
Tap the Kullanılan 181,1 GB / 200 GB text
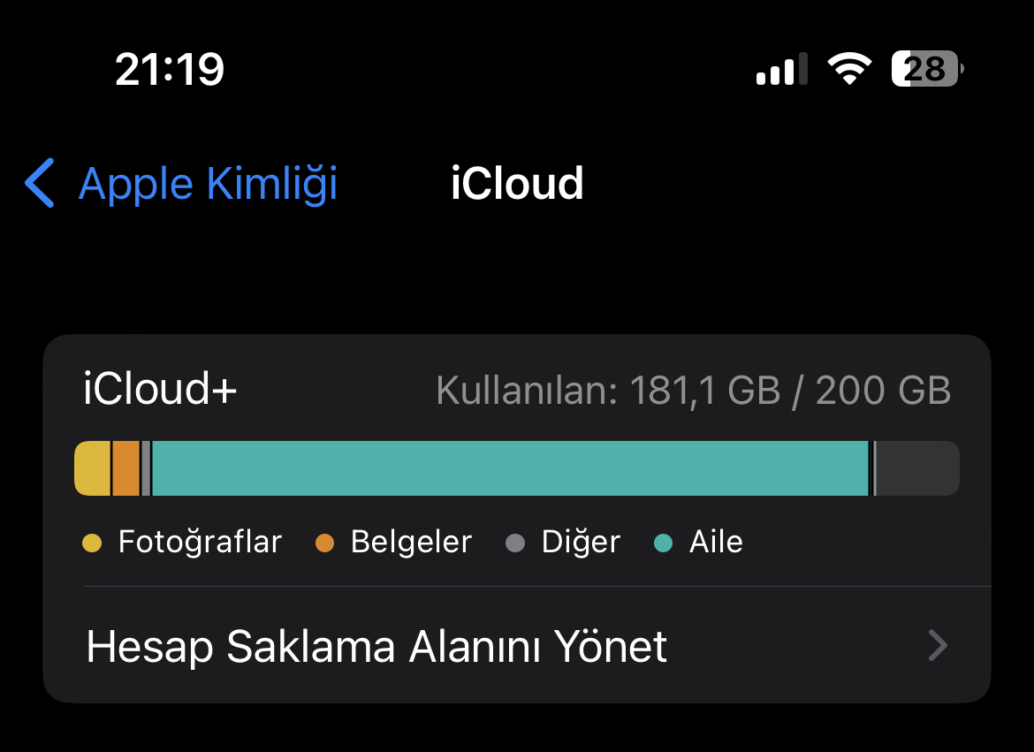[x=693, y=390]
